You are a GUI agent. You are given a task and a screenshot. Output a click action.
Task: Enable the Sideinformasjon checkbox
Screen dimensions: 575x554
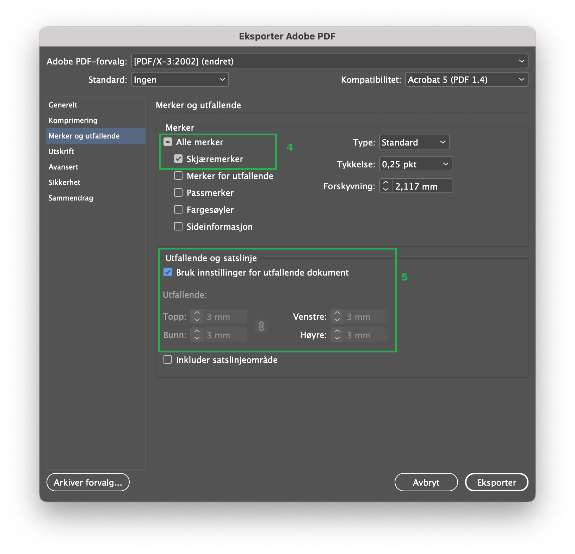coord(178,227)
